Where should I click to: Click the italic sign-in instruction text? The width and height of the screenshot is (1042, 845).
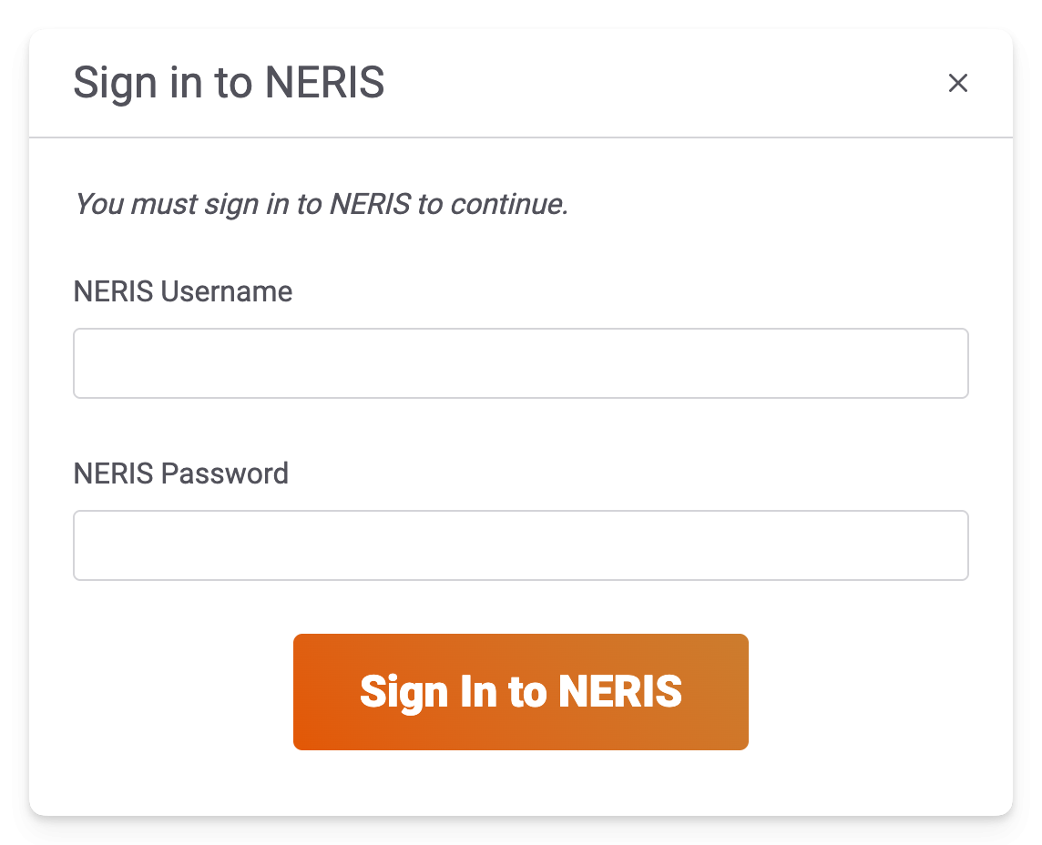click(321, 203)
